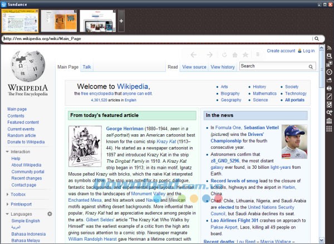Open a new tab with plus button
The image size is (334, 244).
[x=121, y=21]
